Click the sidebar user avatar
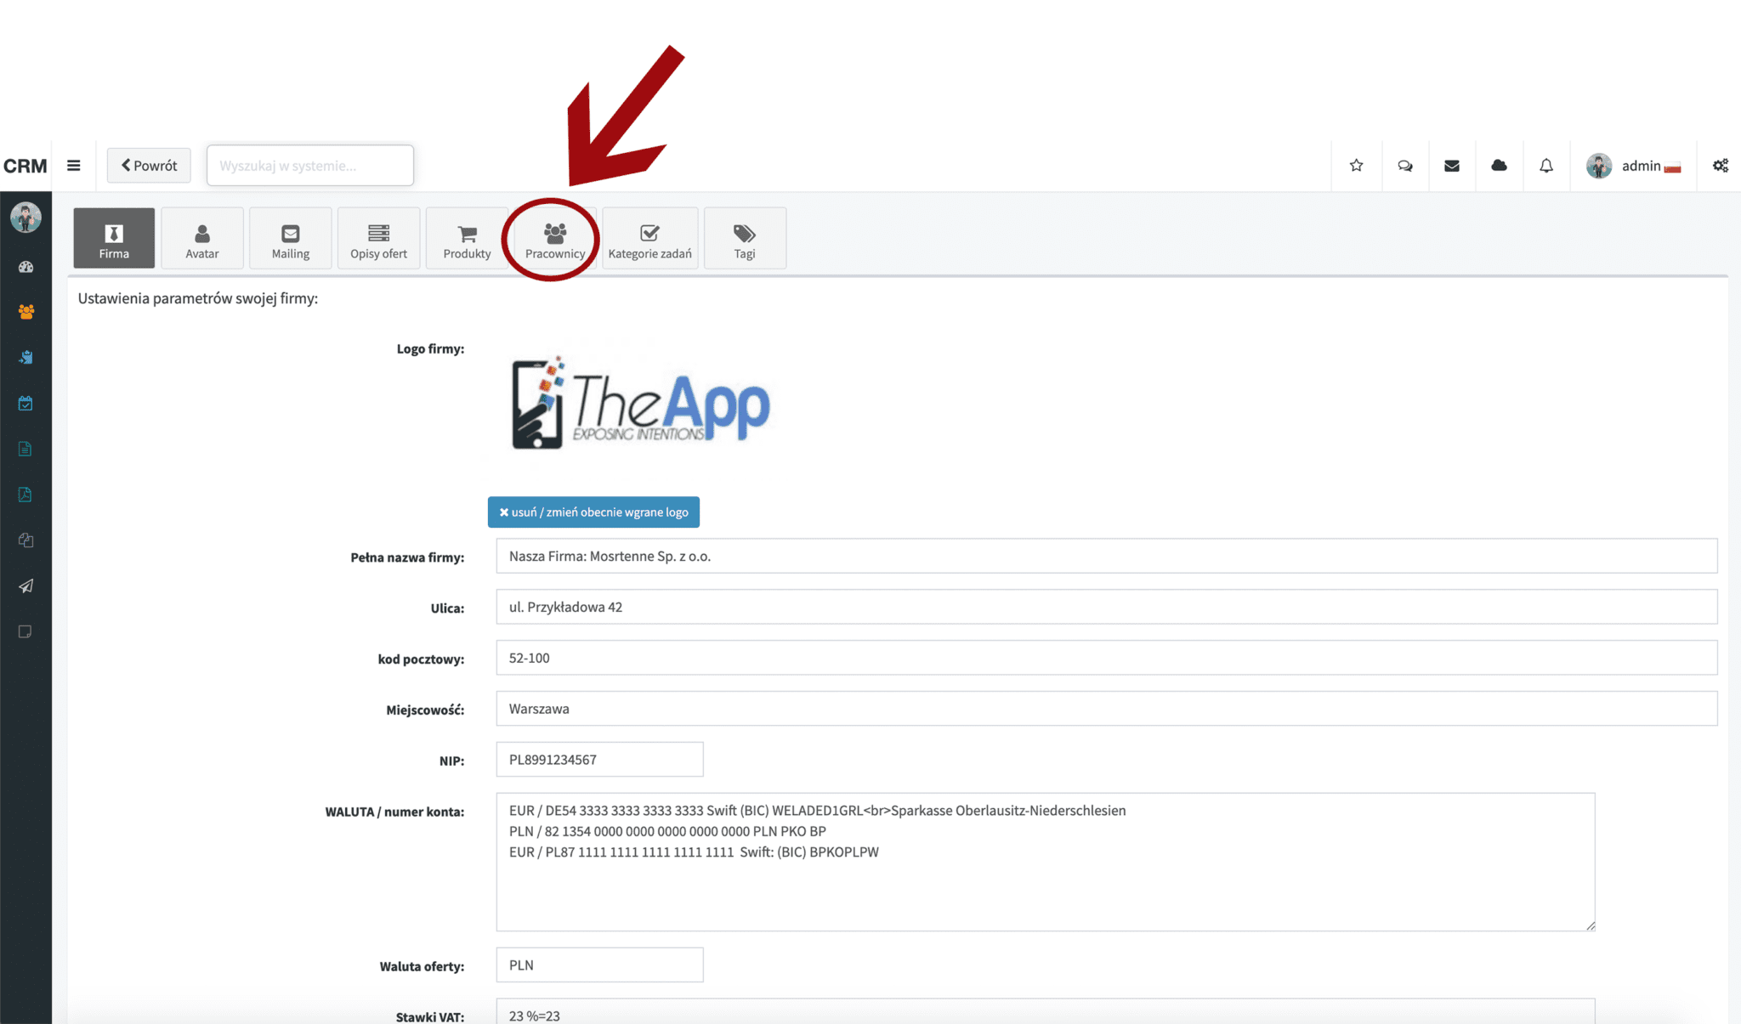 [26, 218]
